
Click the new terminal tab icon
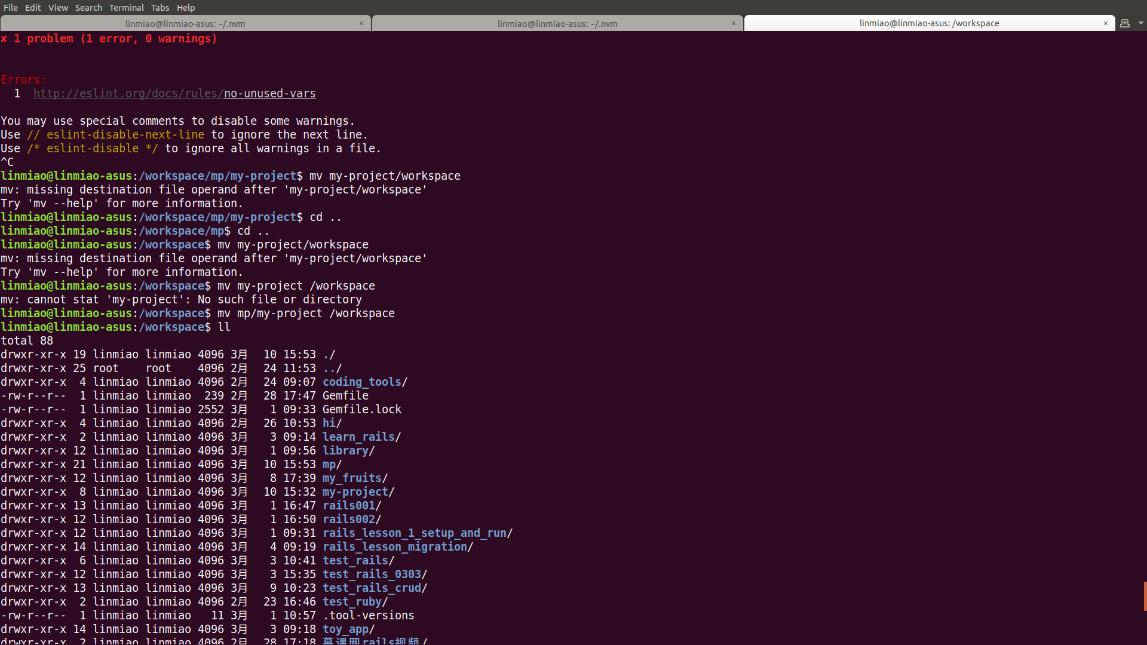click(x=1125, y=23)
